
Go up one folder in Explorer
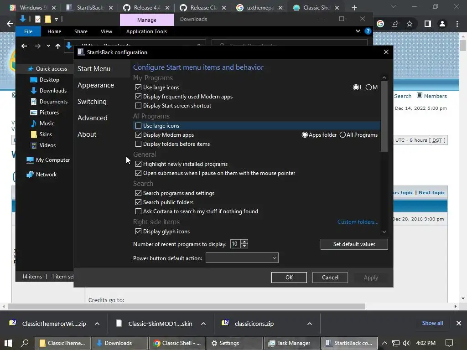(58, 46)
